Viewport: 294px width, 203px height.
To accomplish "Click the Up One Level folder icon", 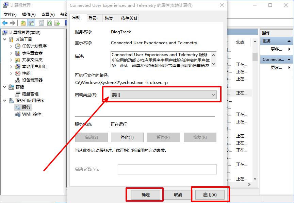I will pyautogui.click(x=23, y=23).
